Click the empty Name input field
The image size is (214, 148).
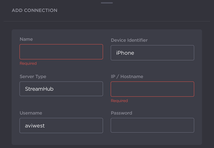click(x=61, y=52)
